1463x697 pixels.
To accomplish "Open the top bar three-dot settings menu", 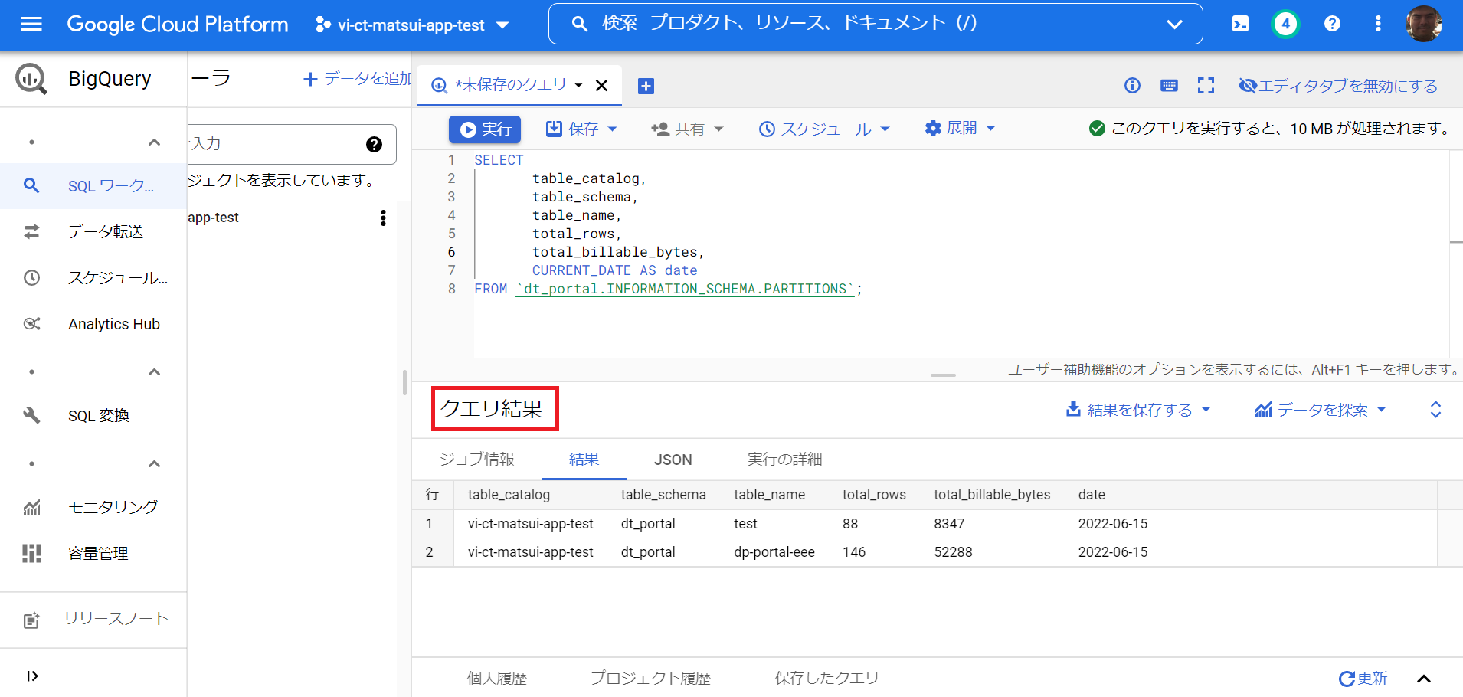I will pyautogui.click(x=1378, y=24).
